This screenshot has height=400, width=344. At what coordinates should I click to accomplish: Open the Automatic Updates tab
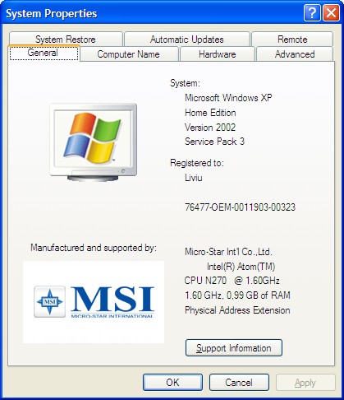click(x=187, y=39)
